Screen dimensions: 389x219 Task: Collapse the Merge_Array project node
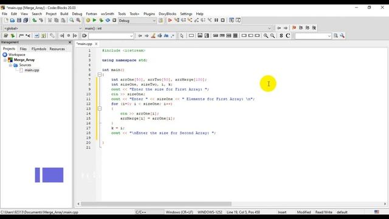click(5, 60)
